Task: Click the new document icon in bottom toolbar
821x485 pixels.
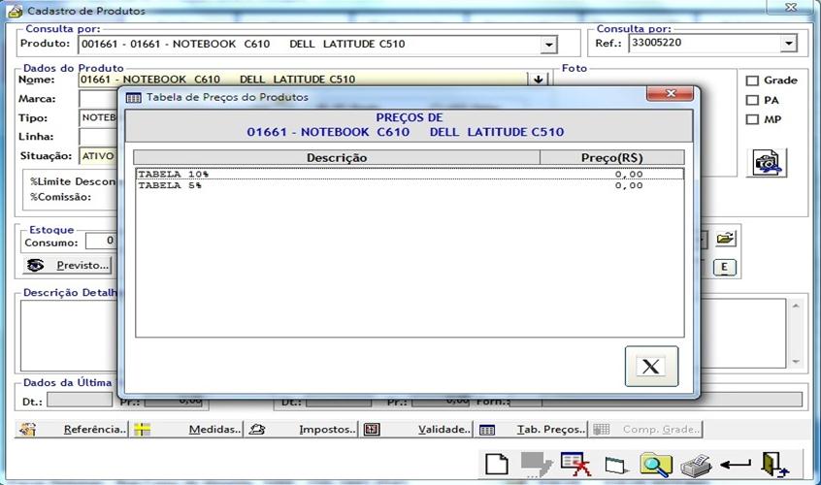Action: click(497, 464)
